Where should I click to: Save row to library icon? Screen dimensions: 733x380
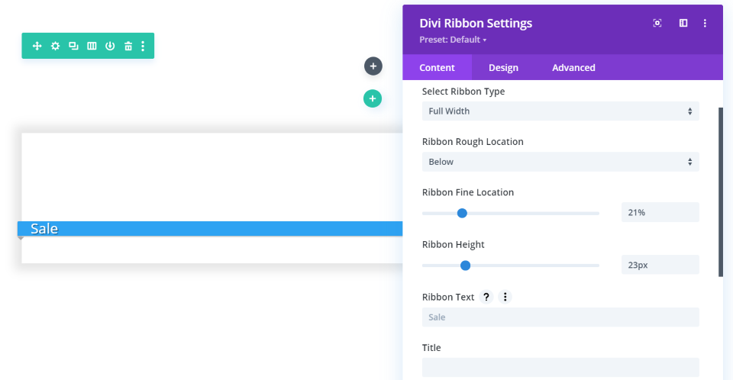click(110, 47)
